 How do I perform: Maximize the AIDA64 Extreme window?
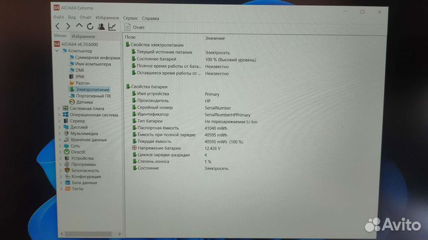tap(363, 12)
